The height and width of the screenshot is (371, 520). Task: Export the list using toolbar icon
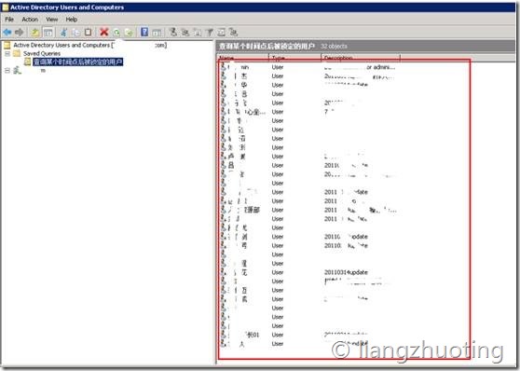click(129, 33)
